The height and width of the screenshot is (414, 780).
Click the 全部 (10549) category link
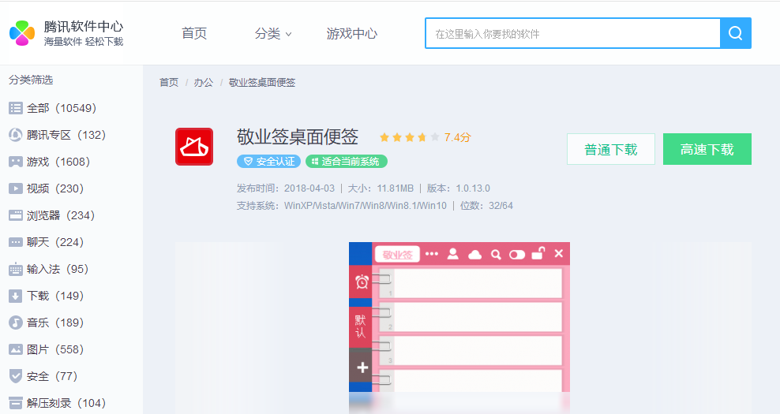point(62,108)
